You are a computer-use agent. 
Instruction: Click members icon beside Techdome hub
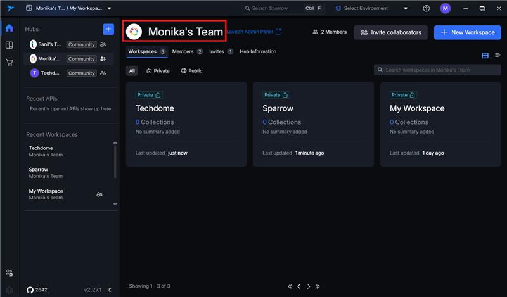[x=103, y=73]
